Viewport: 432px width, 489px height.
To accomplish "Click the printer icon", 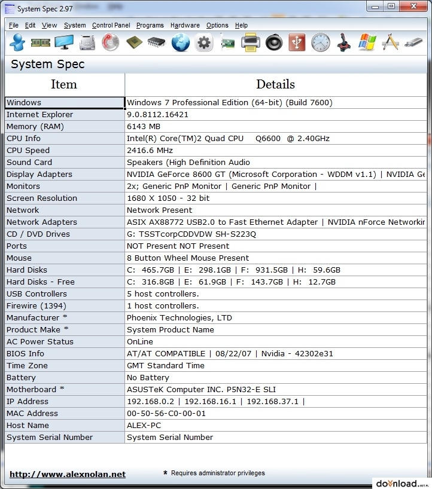I will pos(250,42).
